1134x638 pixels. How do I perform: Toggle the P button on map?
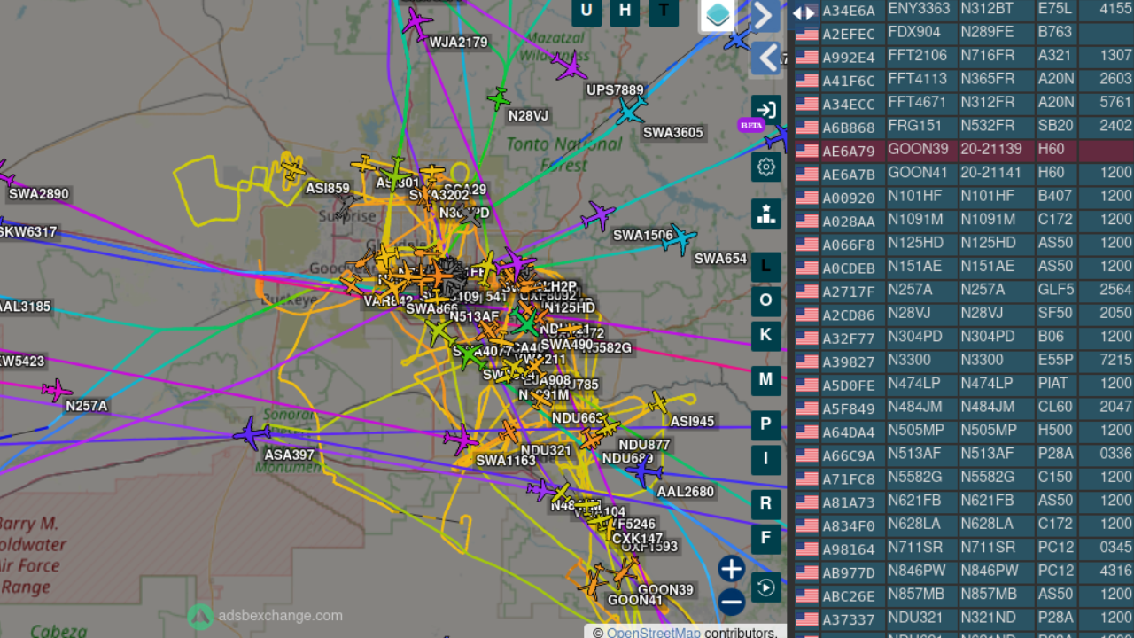[766, 426]
